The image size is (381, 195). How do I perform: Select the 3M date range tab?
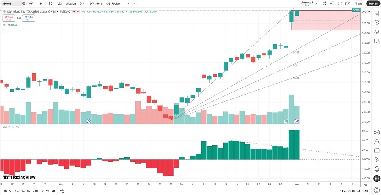22,191
